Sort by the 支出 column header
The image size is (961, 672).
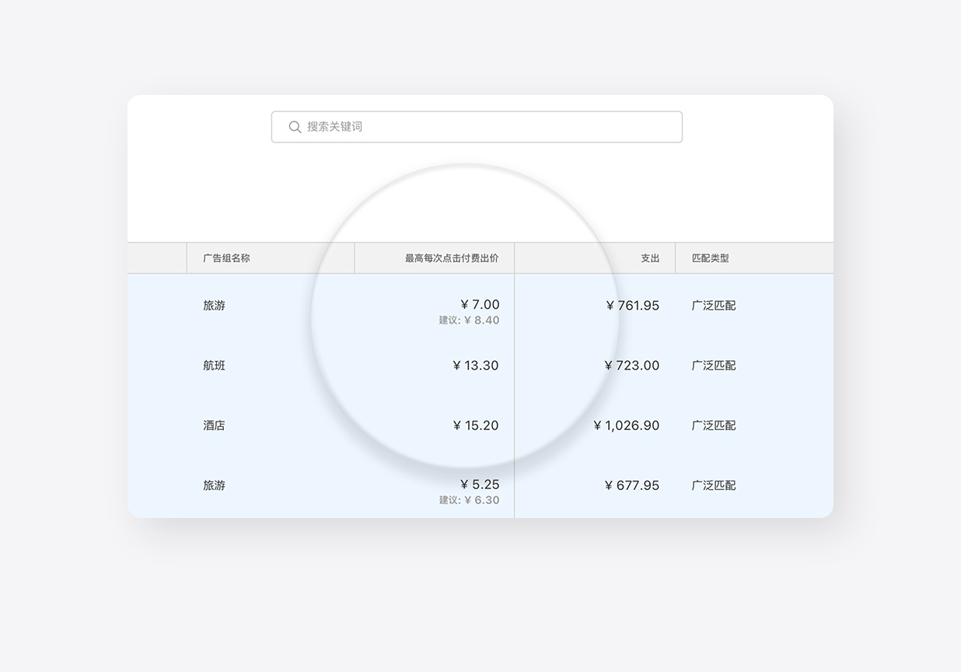click(x=650, y=258)
